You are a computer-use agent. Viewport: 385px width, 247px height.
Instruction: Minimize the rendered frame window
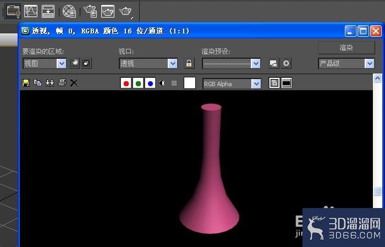tap(350, 31)
